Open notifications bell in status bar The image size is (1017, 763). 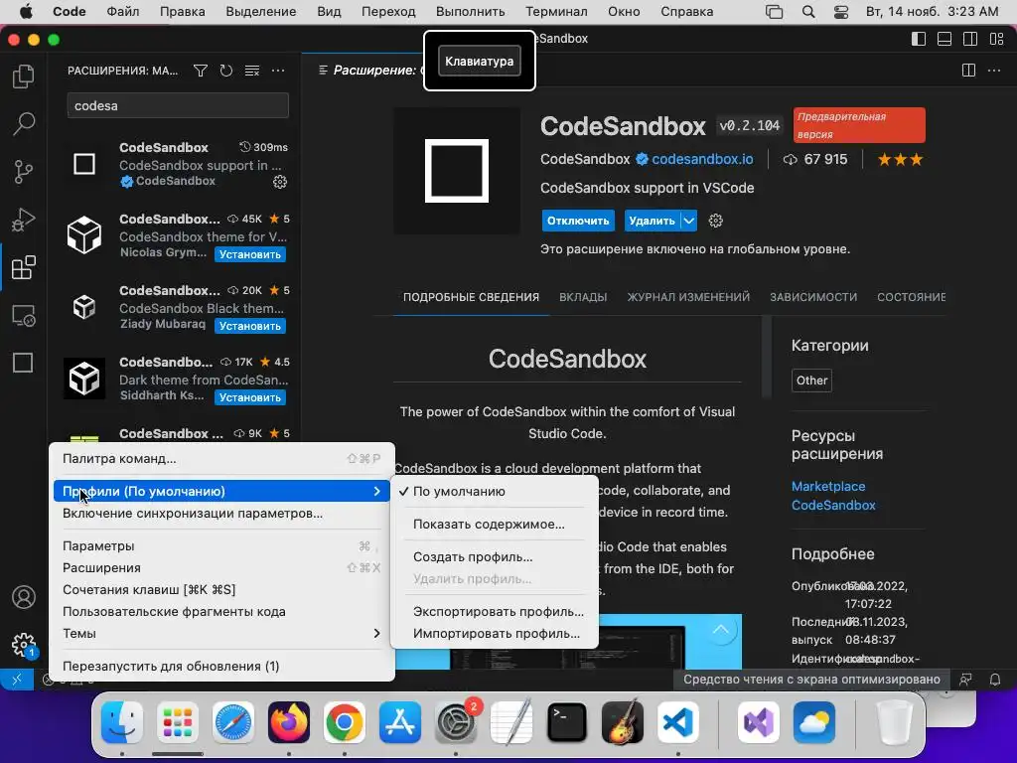[x=994, y=680]
